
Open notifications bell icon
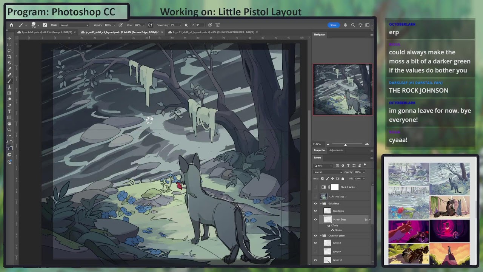click(x=345, y=25)
